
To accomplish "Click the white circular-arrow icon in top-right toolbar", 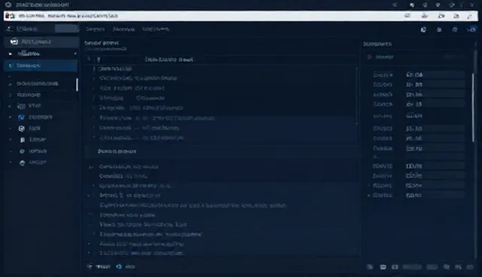I will click(x=423, y=29).
